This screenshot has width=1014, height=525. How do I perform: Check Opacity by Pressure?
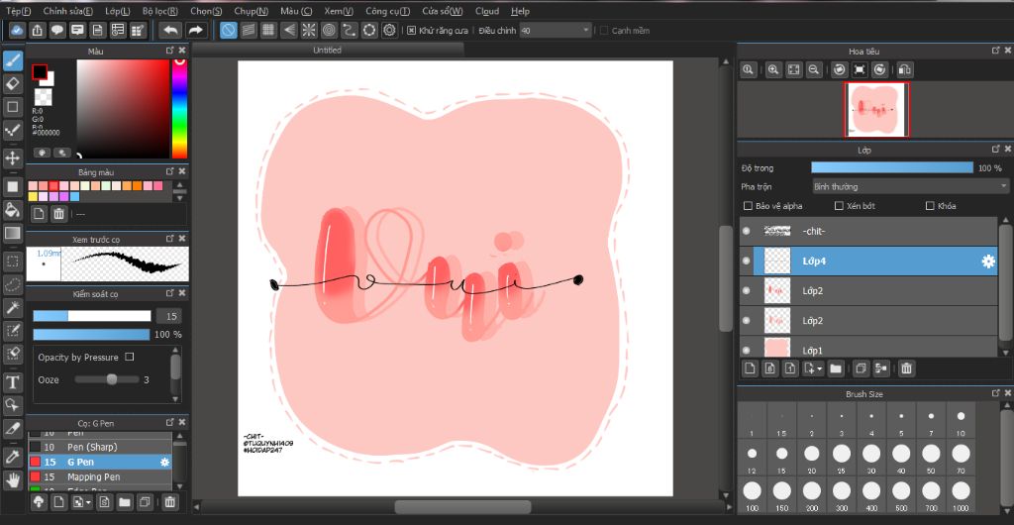130,357
